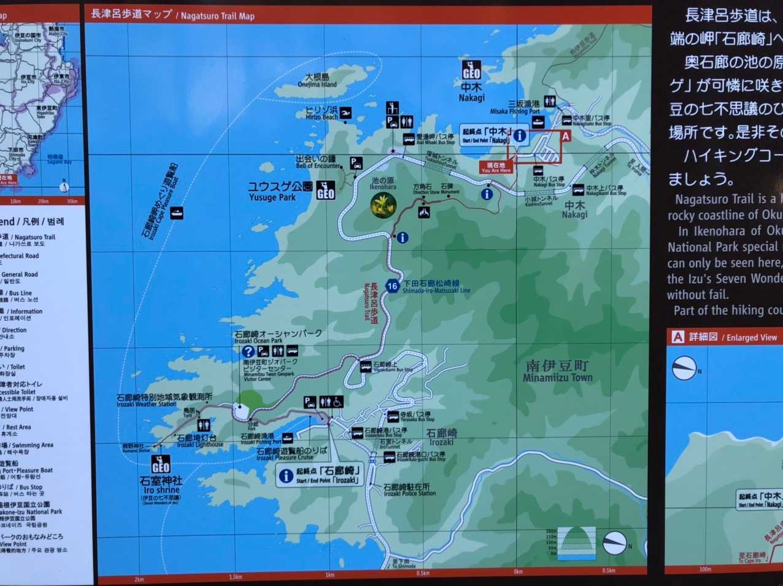Click the Route 16 road marker
The height and width of the screenshot is (586, 783).
point(392,286)
